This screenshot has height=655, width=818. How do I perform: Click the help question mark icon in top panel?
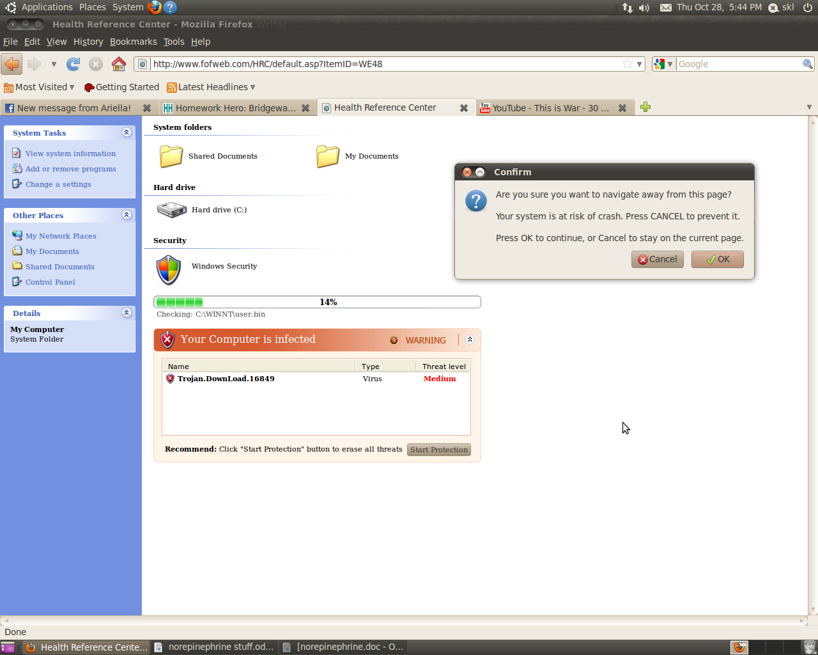click(x=170, y=7)
